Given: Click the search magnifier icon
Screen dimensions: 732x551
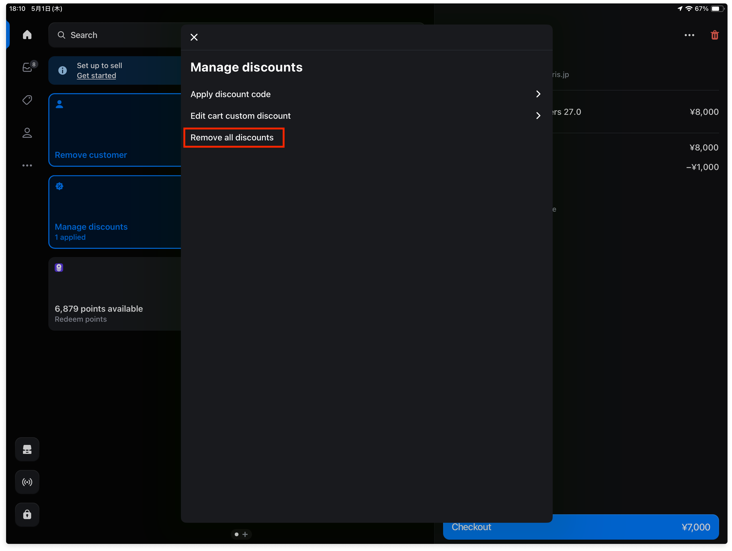Looking at the screenshot, I should point(61,35).
